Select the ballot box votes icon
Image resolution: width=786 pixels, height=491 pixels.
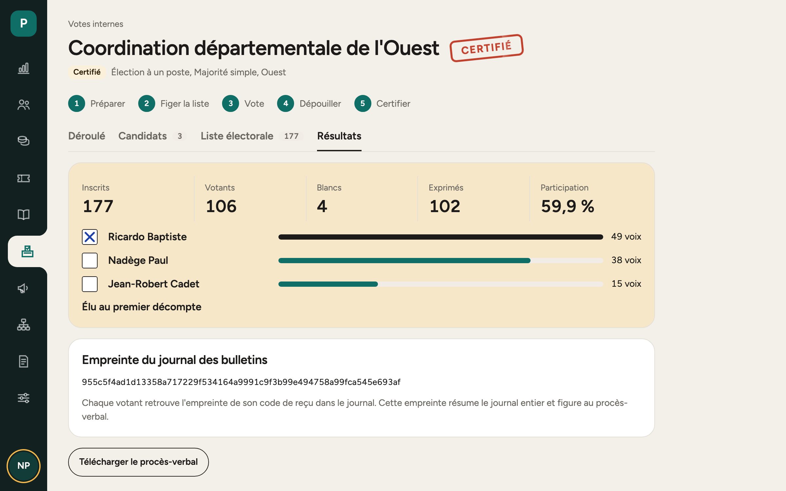coord(28,251)
